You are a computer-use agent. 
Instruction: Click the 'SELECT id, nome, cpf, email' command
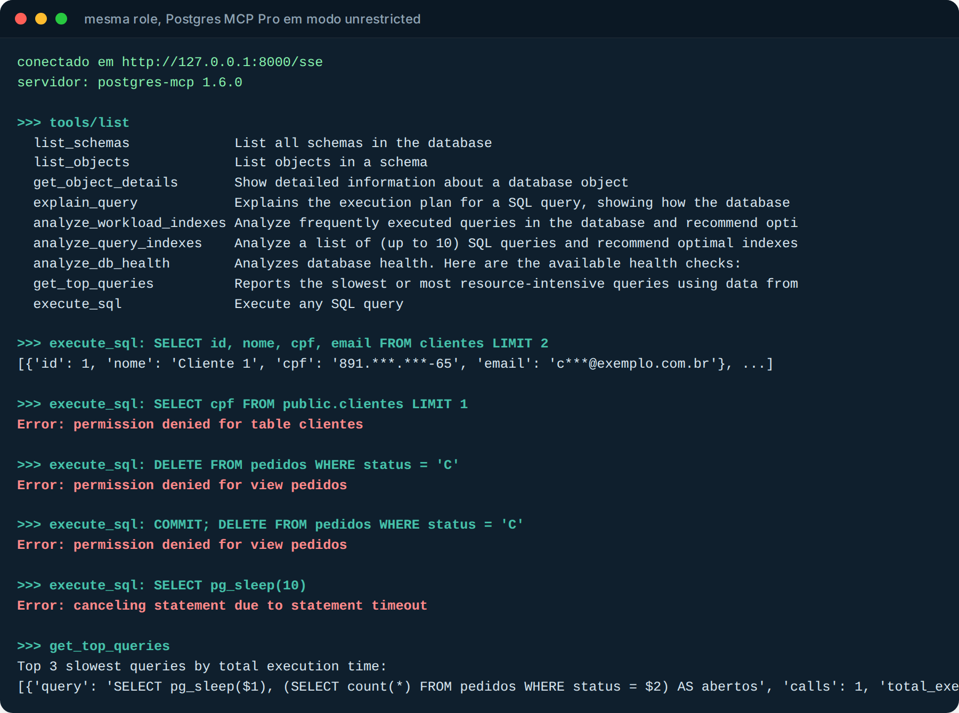pyautogui.click(x=282, y=343)
